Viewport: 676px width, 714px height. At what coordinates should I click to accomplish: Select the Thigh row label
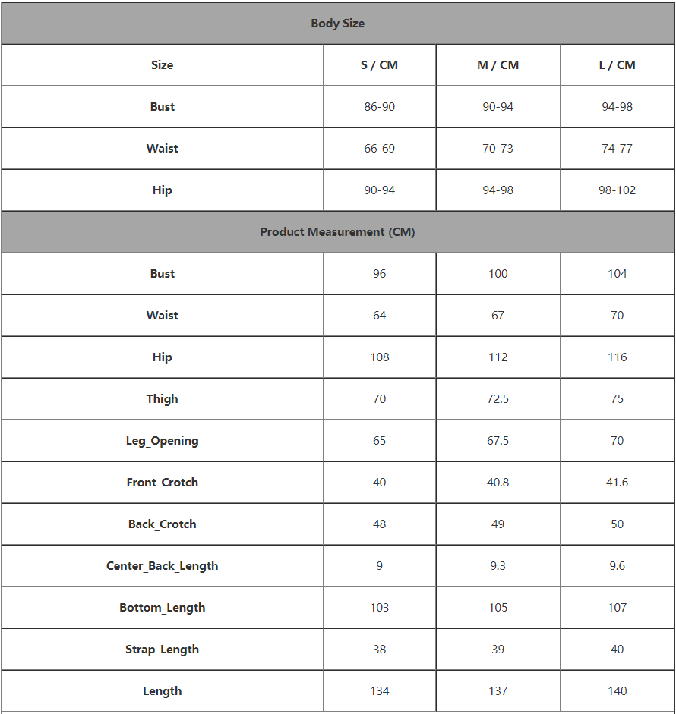point(162,399)
